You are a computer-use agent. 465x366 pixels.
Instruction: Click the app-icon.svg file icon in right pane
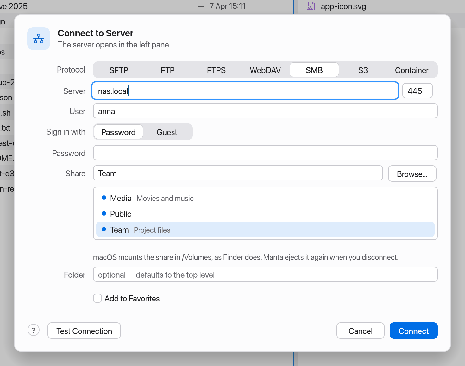311,6
